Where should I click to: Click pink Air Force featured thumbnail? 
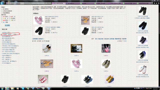pyautogui.click(x=39, y=20)
